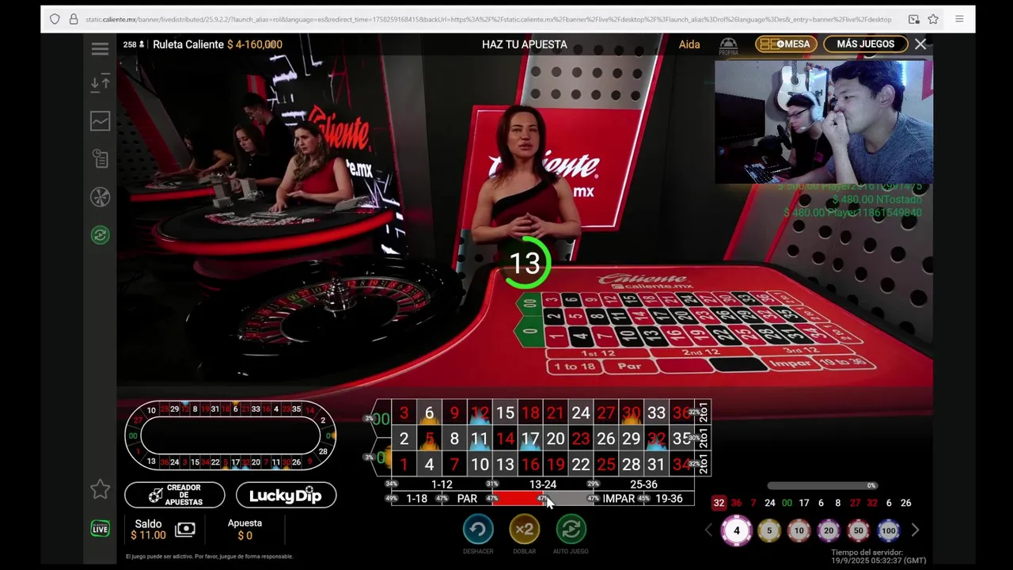Bet on number 20 on grid
This screenshot has width=1013, height=570.
tap(556, 439)
